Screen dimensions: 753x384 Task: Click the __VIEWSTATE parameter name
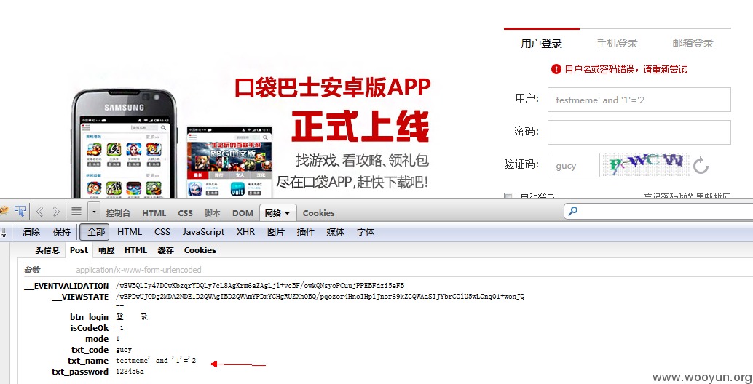pyautogui.click(x=80, y=297)
